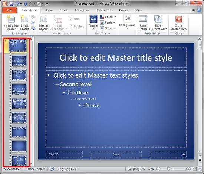204x174 pixels.
Task: Open the Effects dropdown
Action: tap(108, 28)
